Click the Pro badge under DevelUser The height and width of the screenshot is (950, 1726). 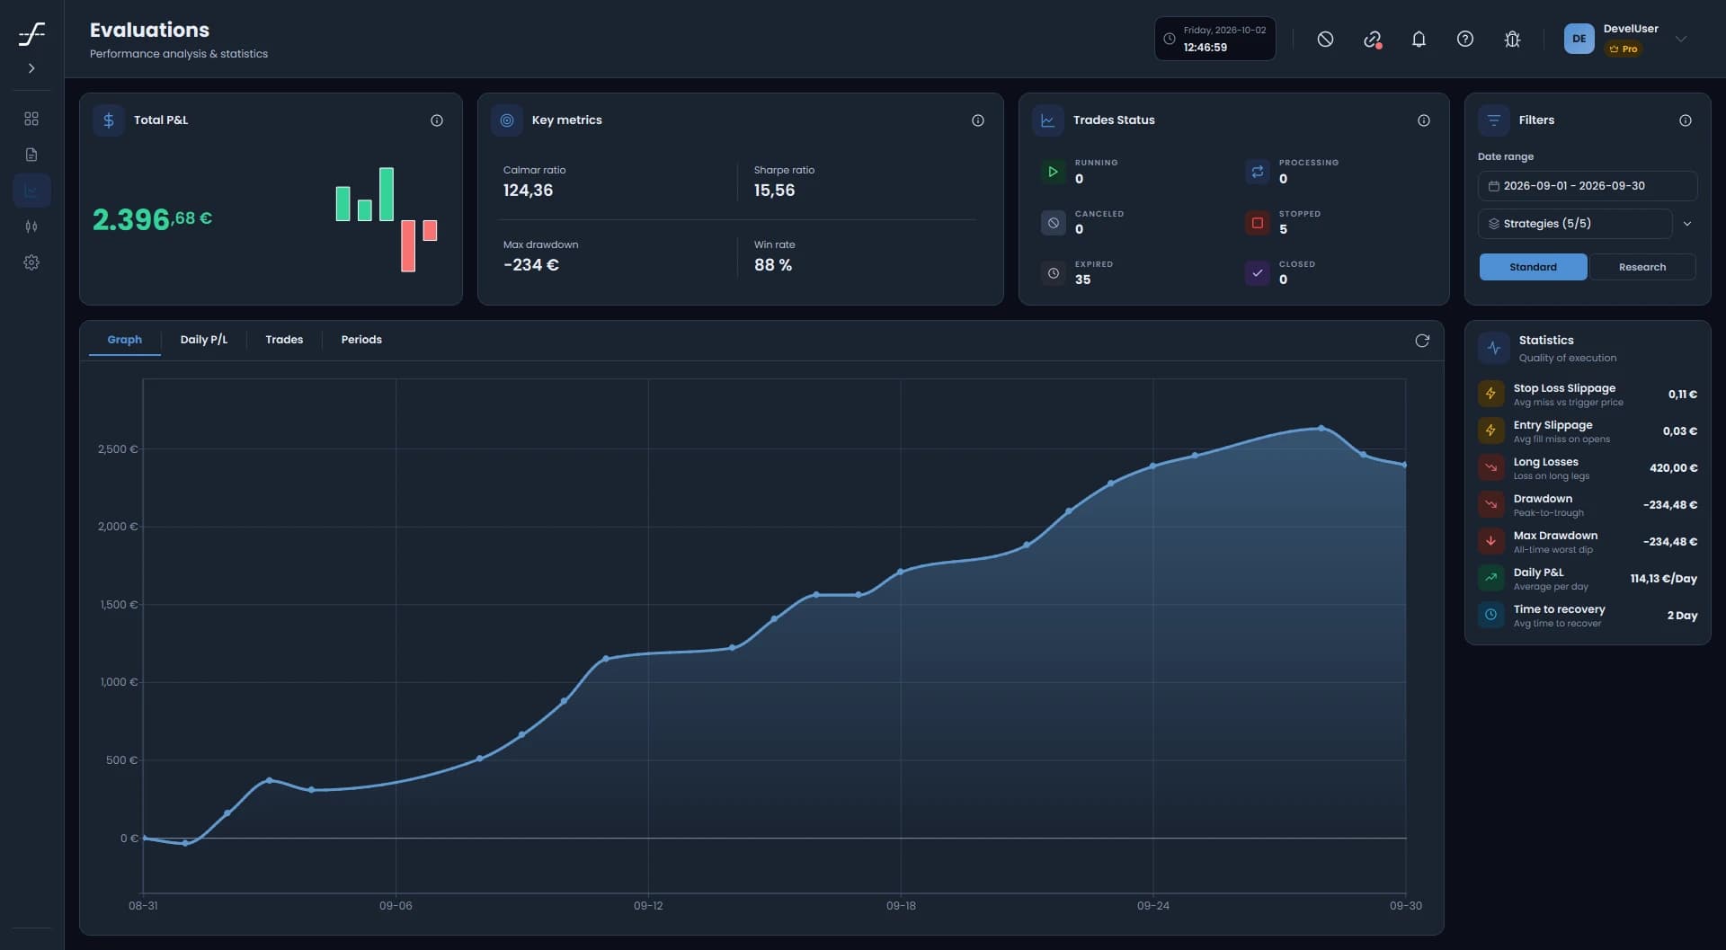1624,49
